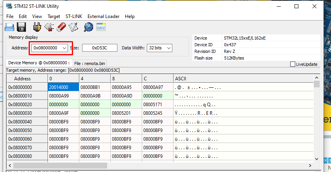Switch to Device Memory @ 0x08000000 tab
331x172 pixels.
[39, 63]
